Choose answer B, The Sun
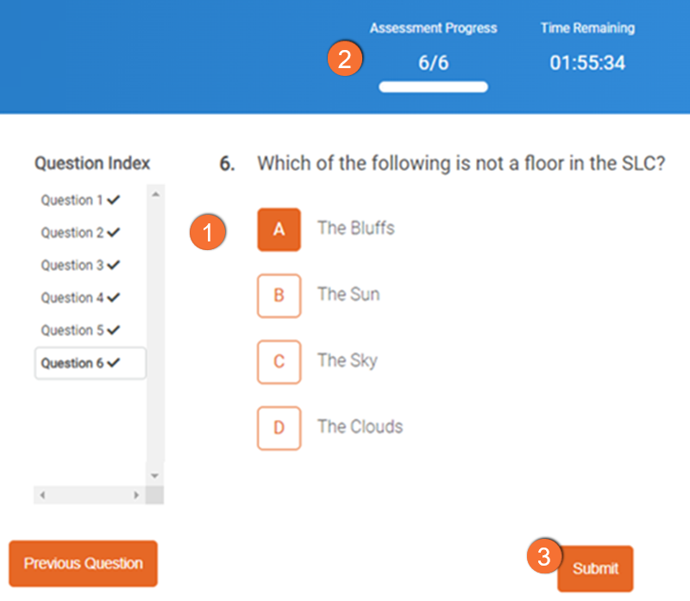The height and width of the screenshot is (601, 690). click(x=279, y=295)
